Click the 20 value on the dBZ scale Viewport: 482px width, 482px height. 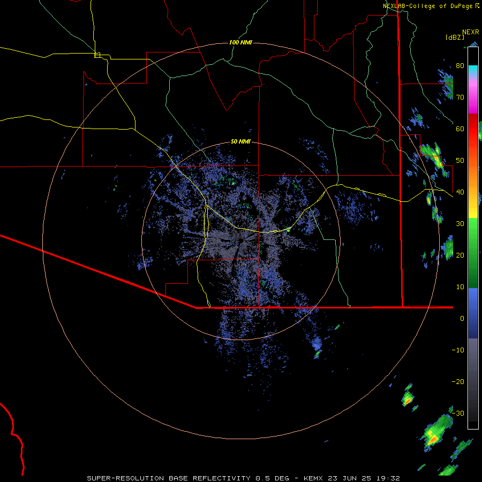click(460, 255)
